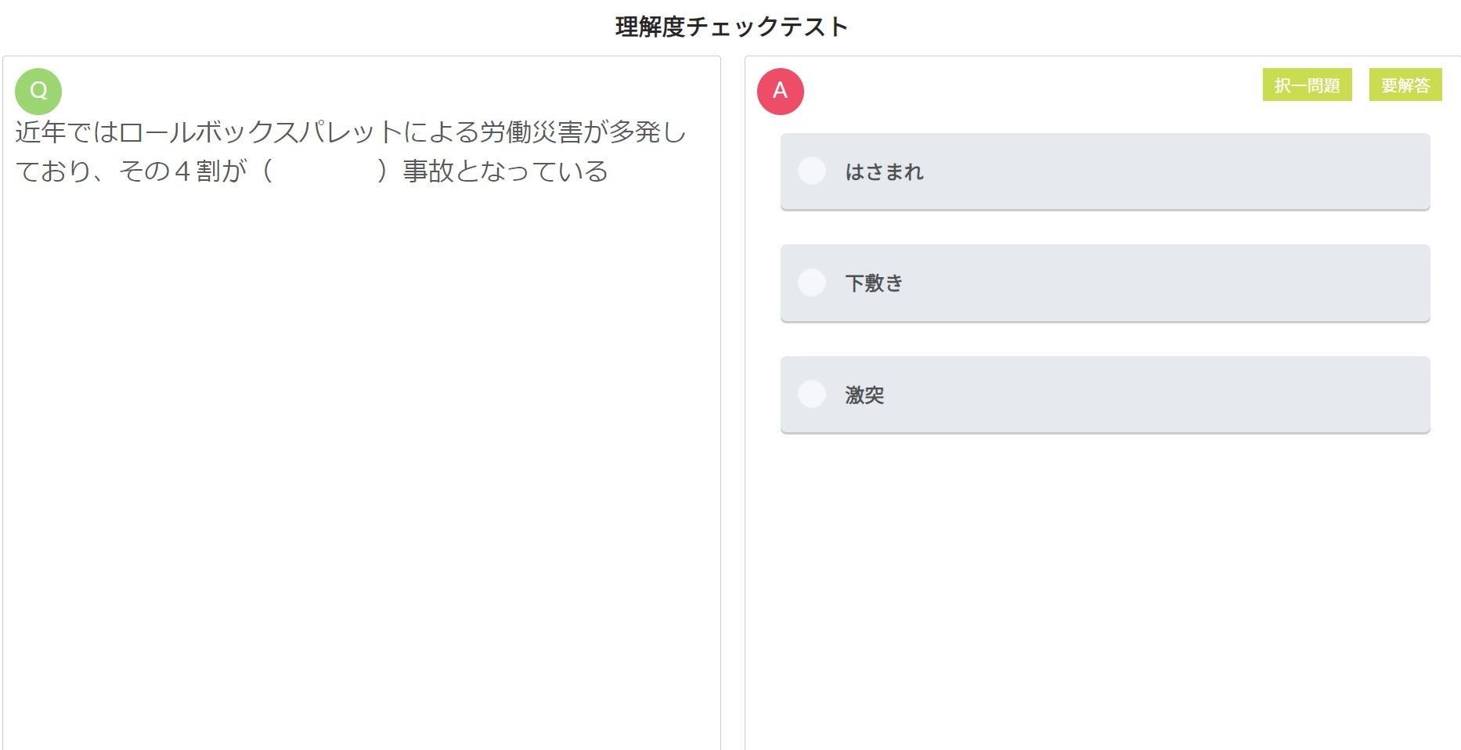The image size is (1461, 750).
Task: Click the 事故となっている phrase
Action: point(505,171)
